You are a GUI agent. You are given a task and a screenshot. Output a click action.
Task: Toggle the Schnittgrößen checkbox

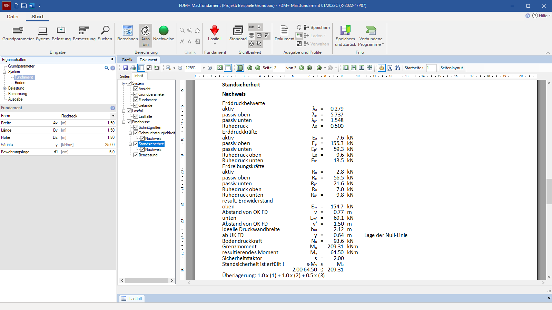tap(136, 127)
